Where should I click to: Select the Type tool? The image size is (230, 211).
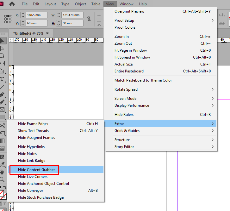point(2,79)
